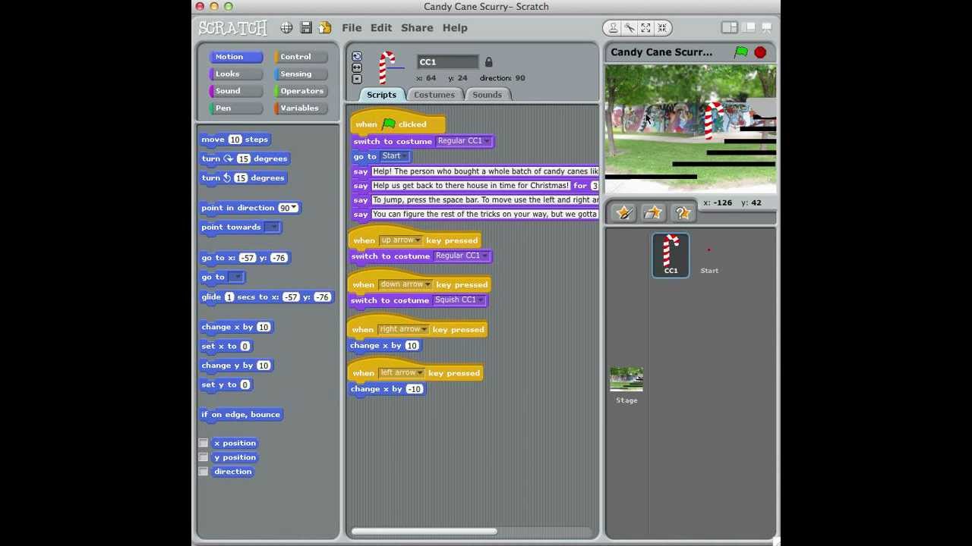Select the duplicate stamp tool
The image size is (972, 546).
[613, 28]
